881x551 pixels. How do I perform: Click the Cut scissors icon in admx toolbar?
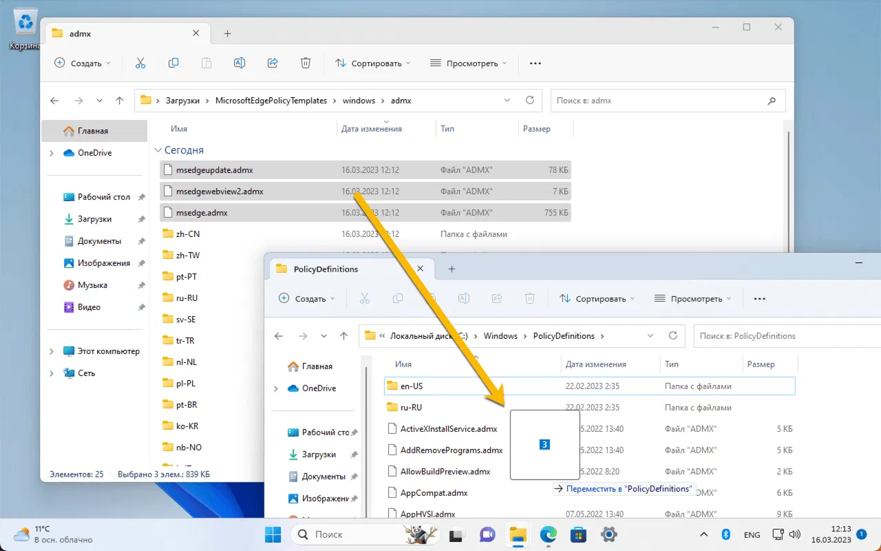click(x=140, y=63)
